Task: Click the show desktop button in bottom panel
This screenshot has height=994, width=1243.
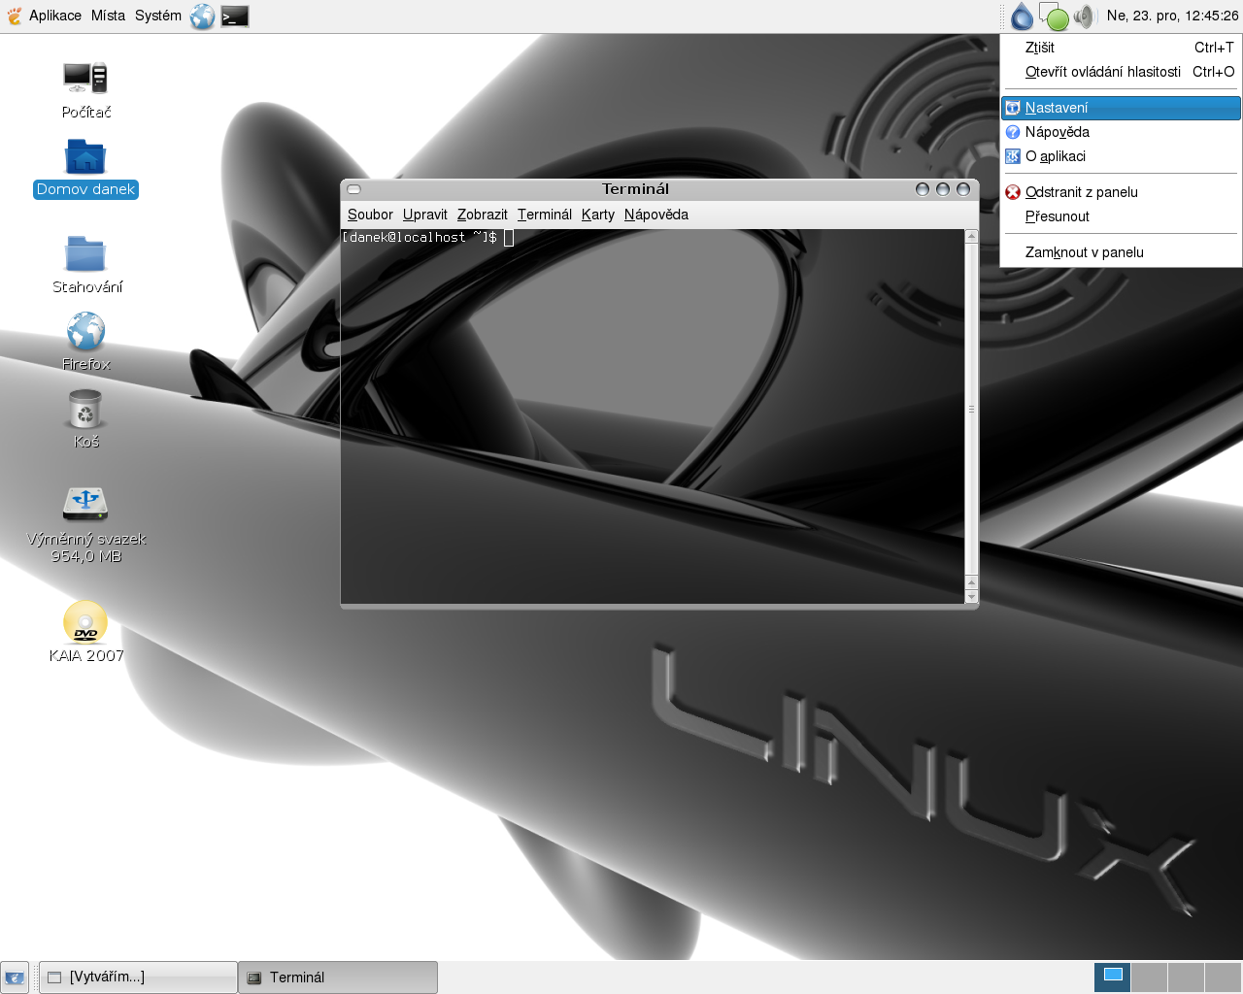Action: (15, 977)
